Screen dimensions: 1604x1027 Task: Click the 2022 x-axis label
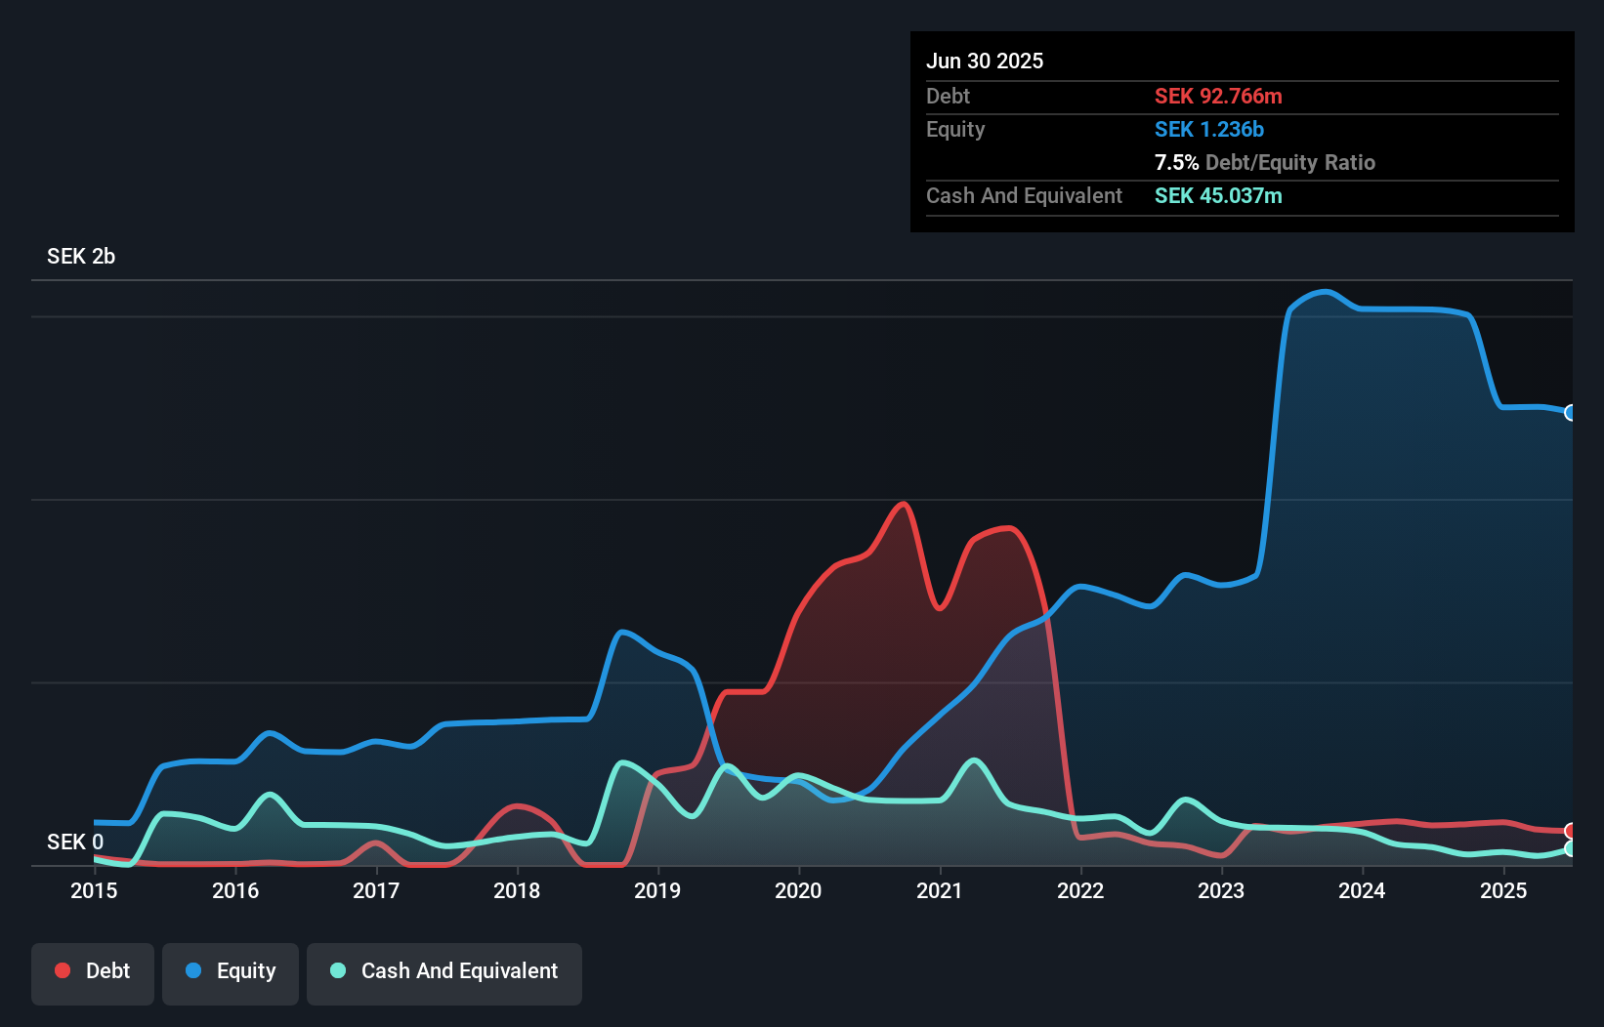pos(1080,890)
